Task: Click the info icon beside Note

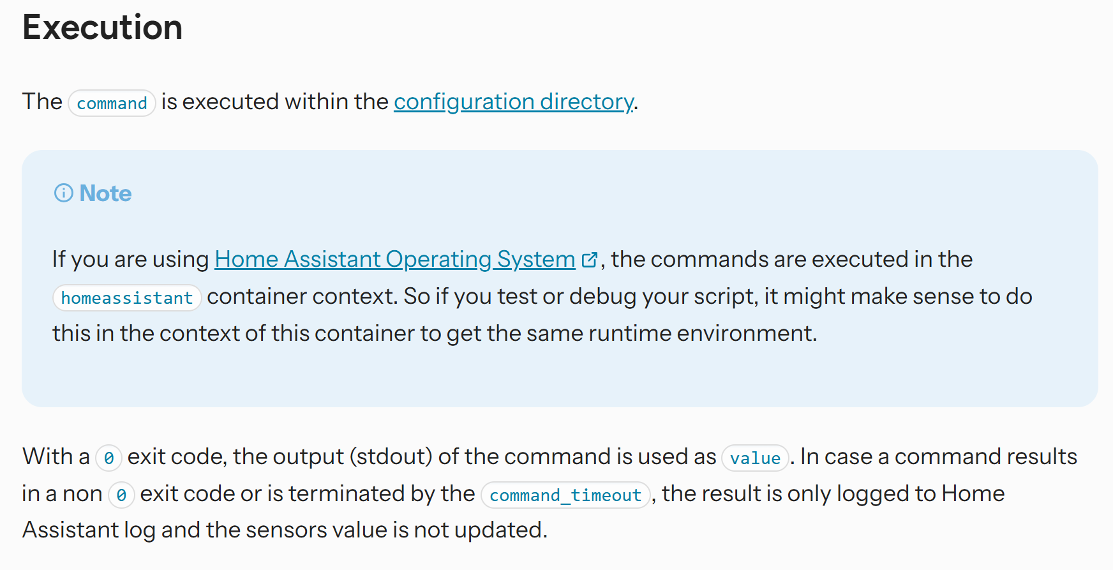Action: (x=64, y=193)
